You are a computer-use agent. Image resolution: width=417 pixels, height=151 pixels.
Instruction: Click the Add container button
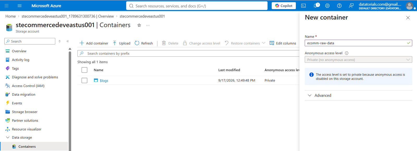94,43
